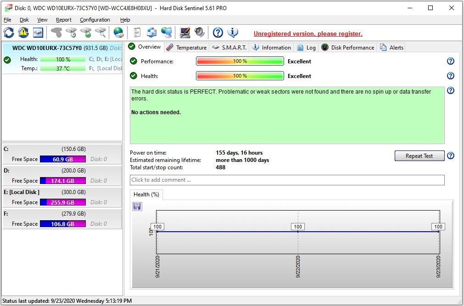Save the health graph with floppy icon
This screenshot has height=306, width=464.
click(x=137, y=206)
